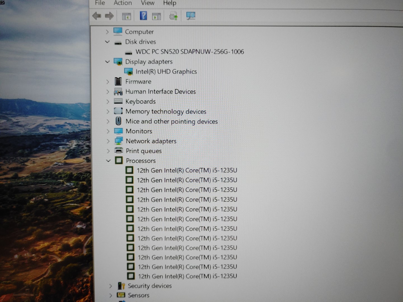Click Scan for hardware changes monitor icon
This screenshot has width=403, height=302.
tap(191, 16)
